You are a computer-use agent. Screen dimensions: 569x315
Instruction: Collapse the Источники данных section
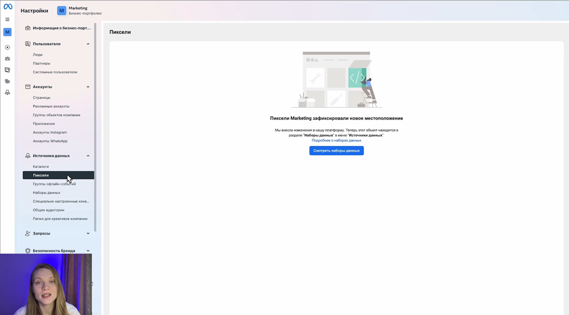pyautogui.click(x=88, y=156)
